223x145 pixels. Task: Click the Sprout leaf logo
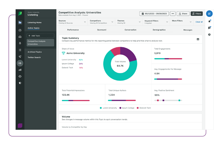click(x=20, y=14)
